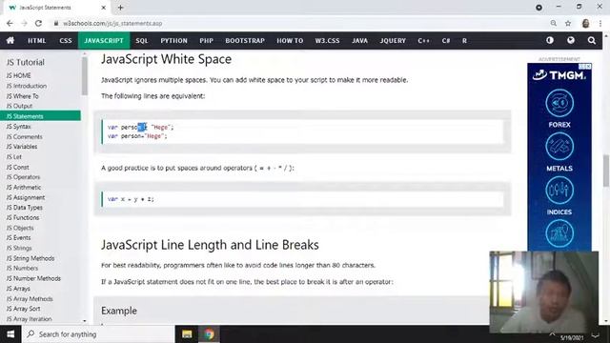Click the W3Schools home icon
The width and height of the screenshot is (610, 343).
coord(10,40)
